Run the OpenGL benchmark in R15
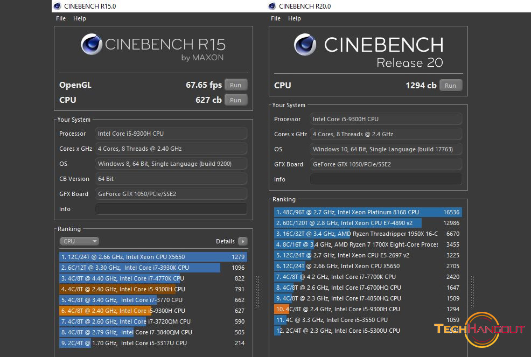 pos(236,85)
